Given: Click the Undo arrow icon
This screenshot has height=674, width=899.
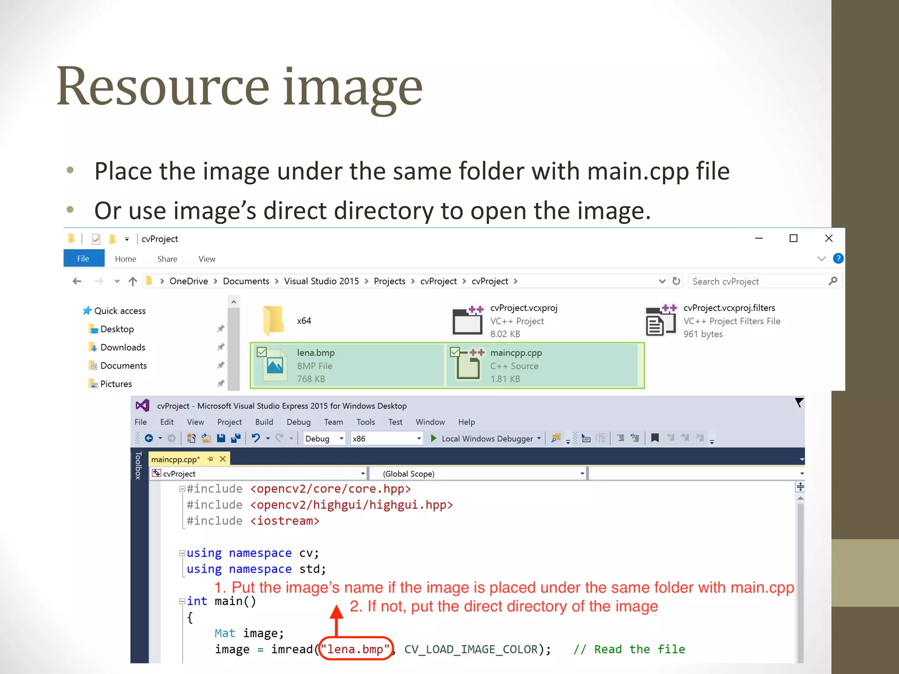Looking at the screenshot, I should [x=255, y=438].
